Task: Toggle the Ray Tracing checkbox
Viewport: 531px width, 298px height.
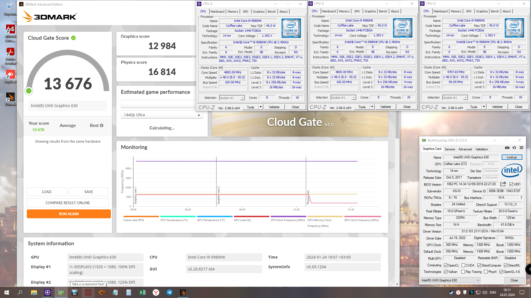Action: pyautogui.click(x=463, y=272)
